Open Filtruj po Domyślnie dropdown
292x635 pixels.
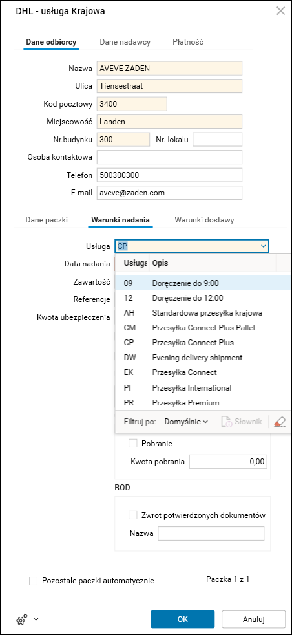tap(186, 422)
